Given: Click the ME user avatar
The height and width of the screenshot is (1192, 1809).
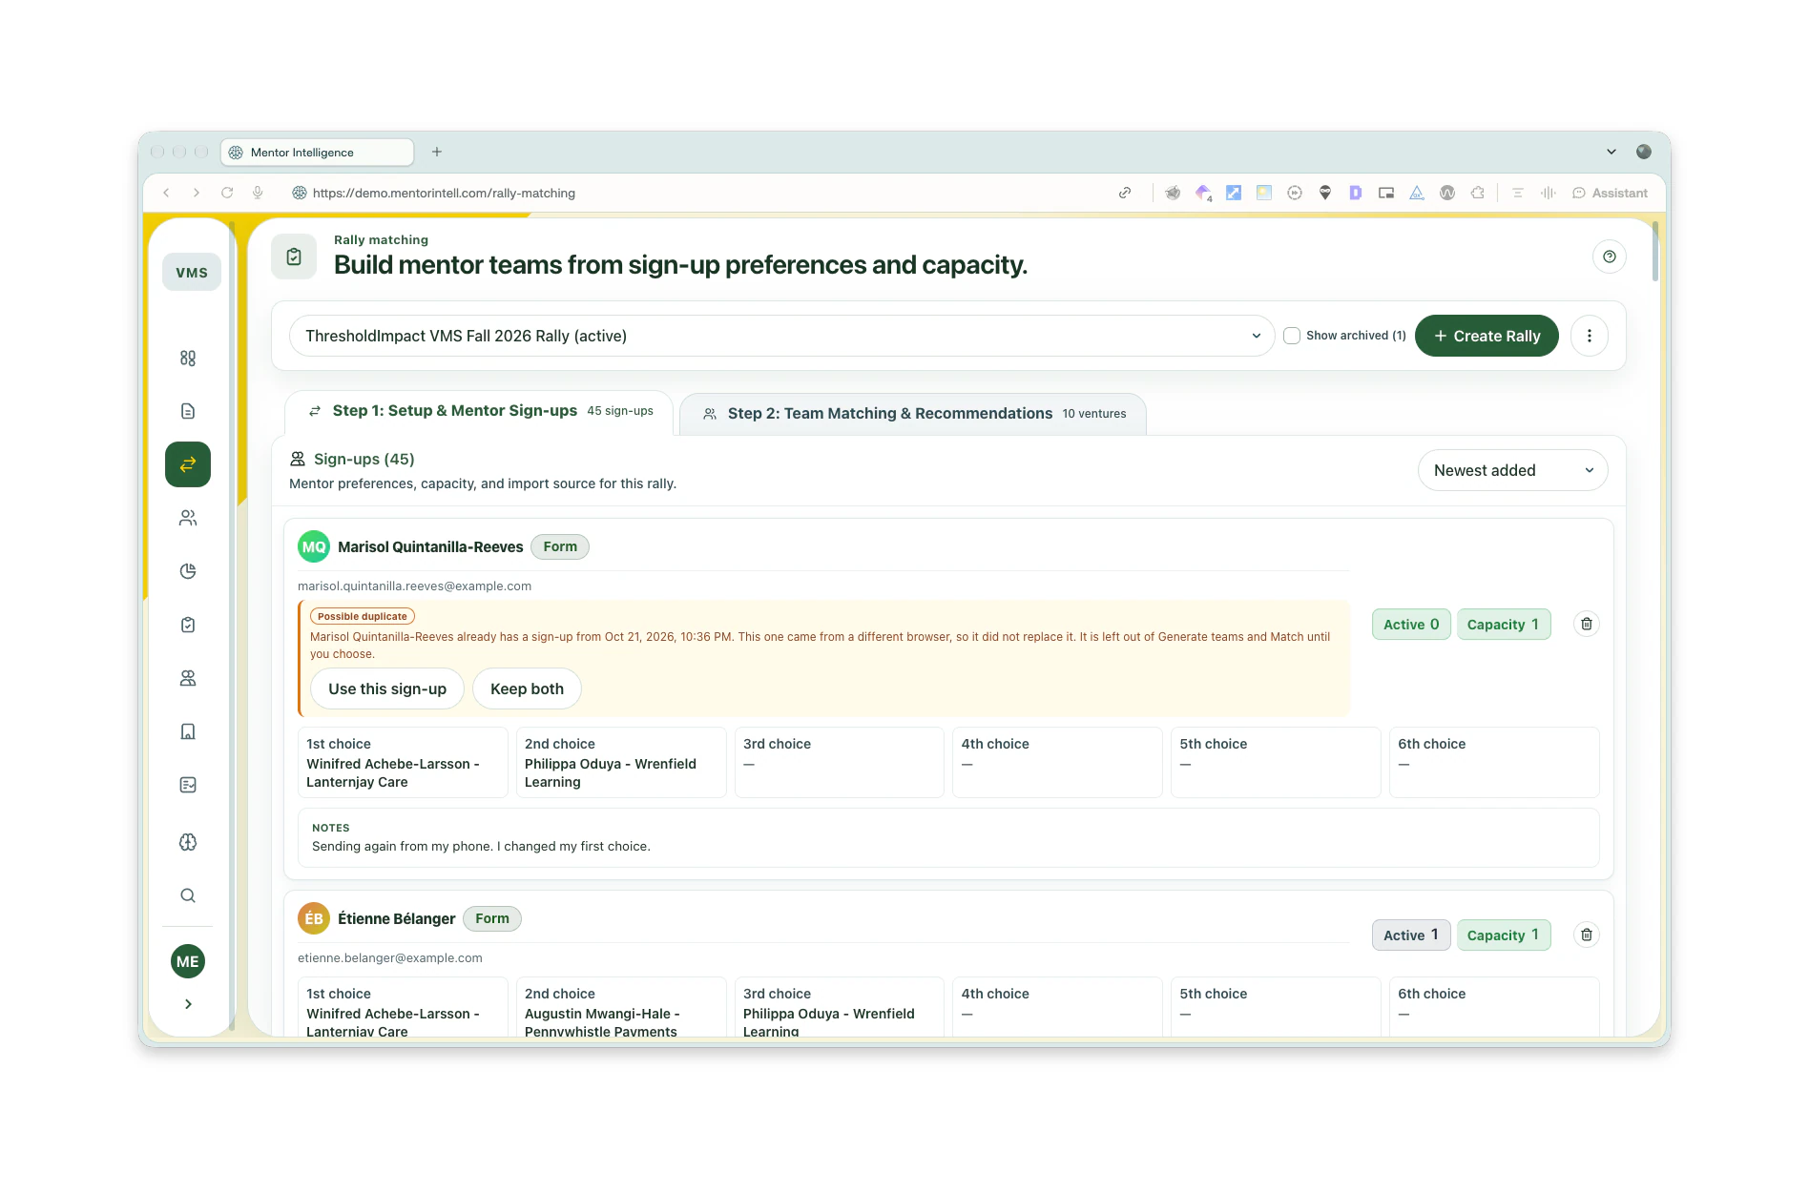Looking at the screenshot, I should point(188,961).
